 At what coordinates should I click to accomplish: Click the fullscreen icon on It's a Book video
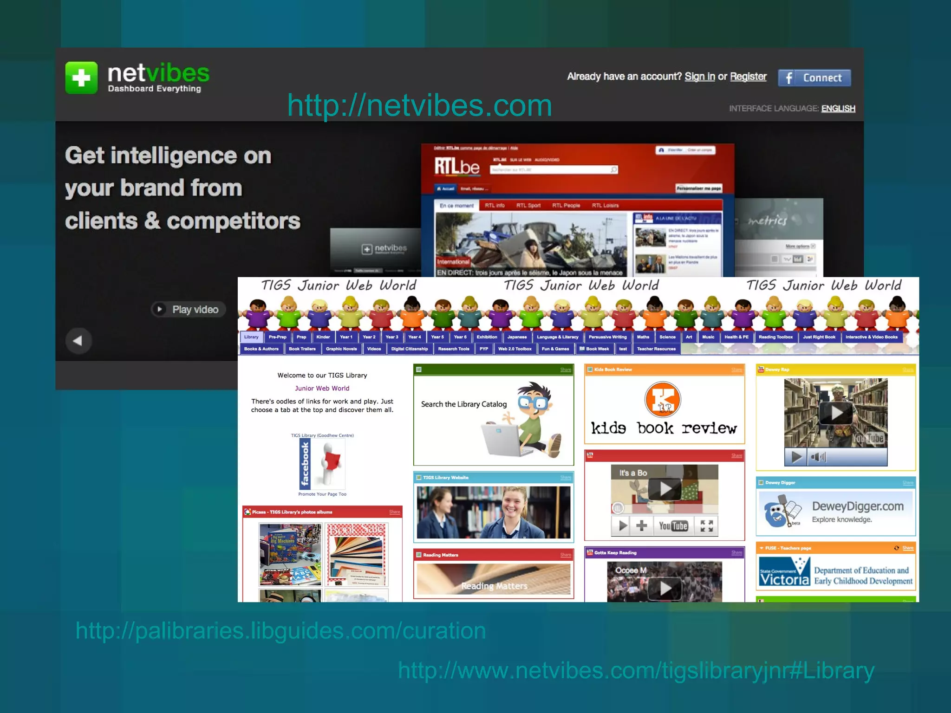[706, 525]
